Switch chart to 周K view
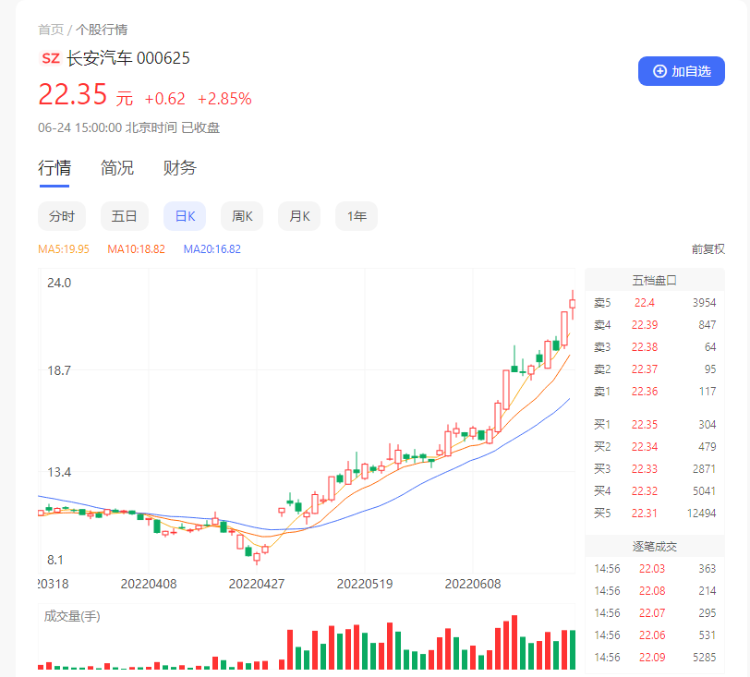 [x=243, y=216]
